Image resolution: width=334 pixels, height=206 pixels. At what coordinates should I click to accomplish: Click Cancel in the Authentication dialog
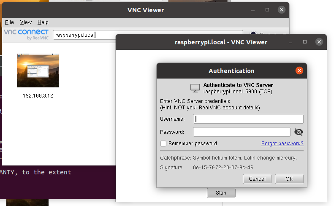[257, 179]
